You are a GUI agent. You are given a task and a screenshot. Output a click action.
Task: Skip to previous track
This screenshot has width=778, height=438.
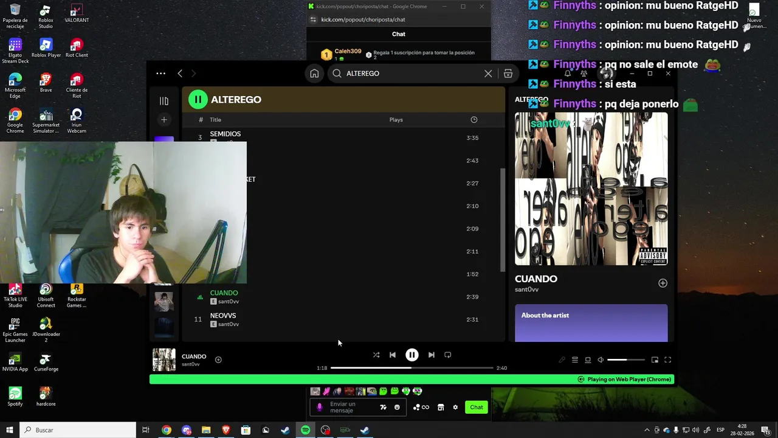[393, 355]
